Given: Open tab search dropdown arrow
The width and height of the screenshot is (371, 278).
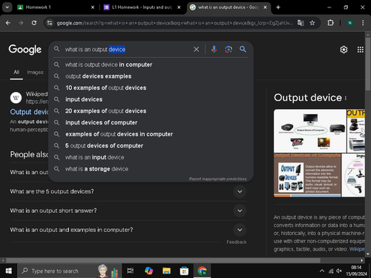Looking at the screenshot, I should click(7, 7).
